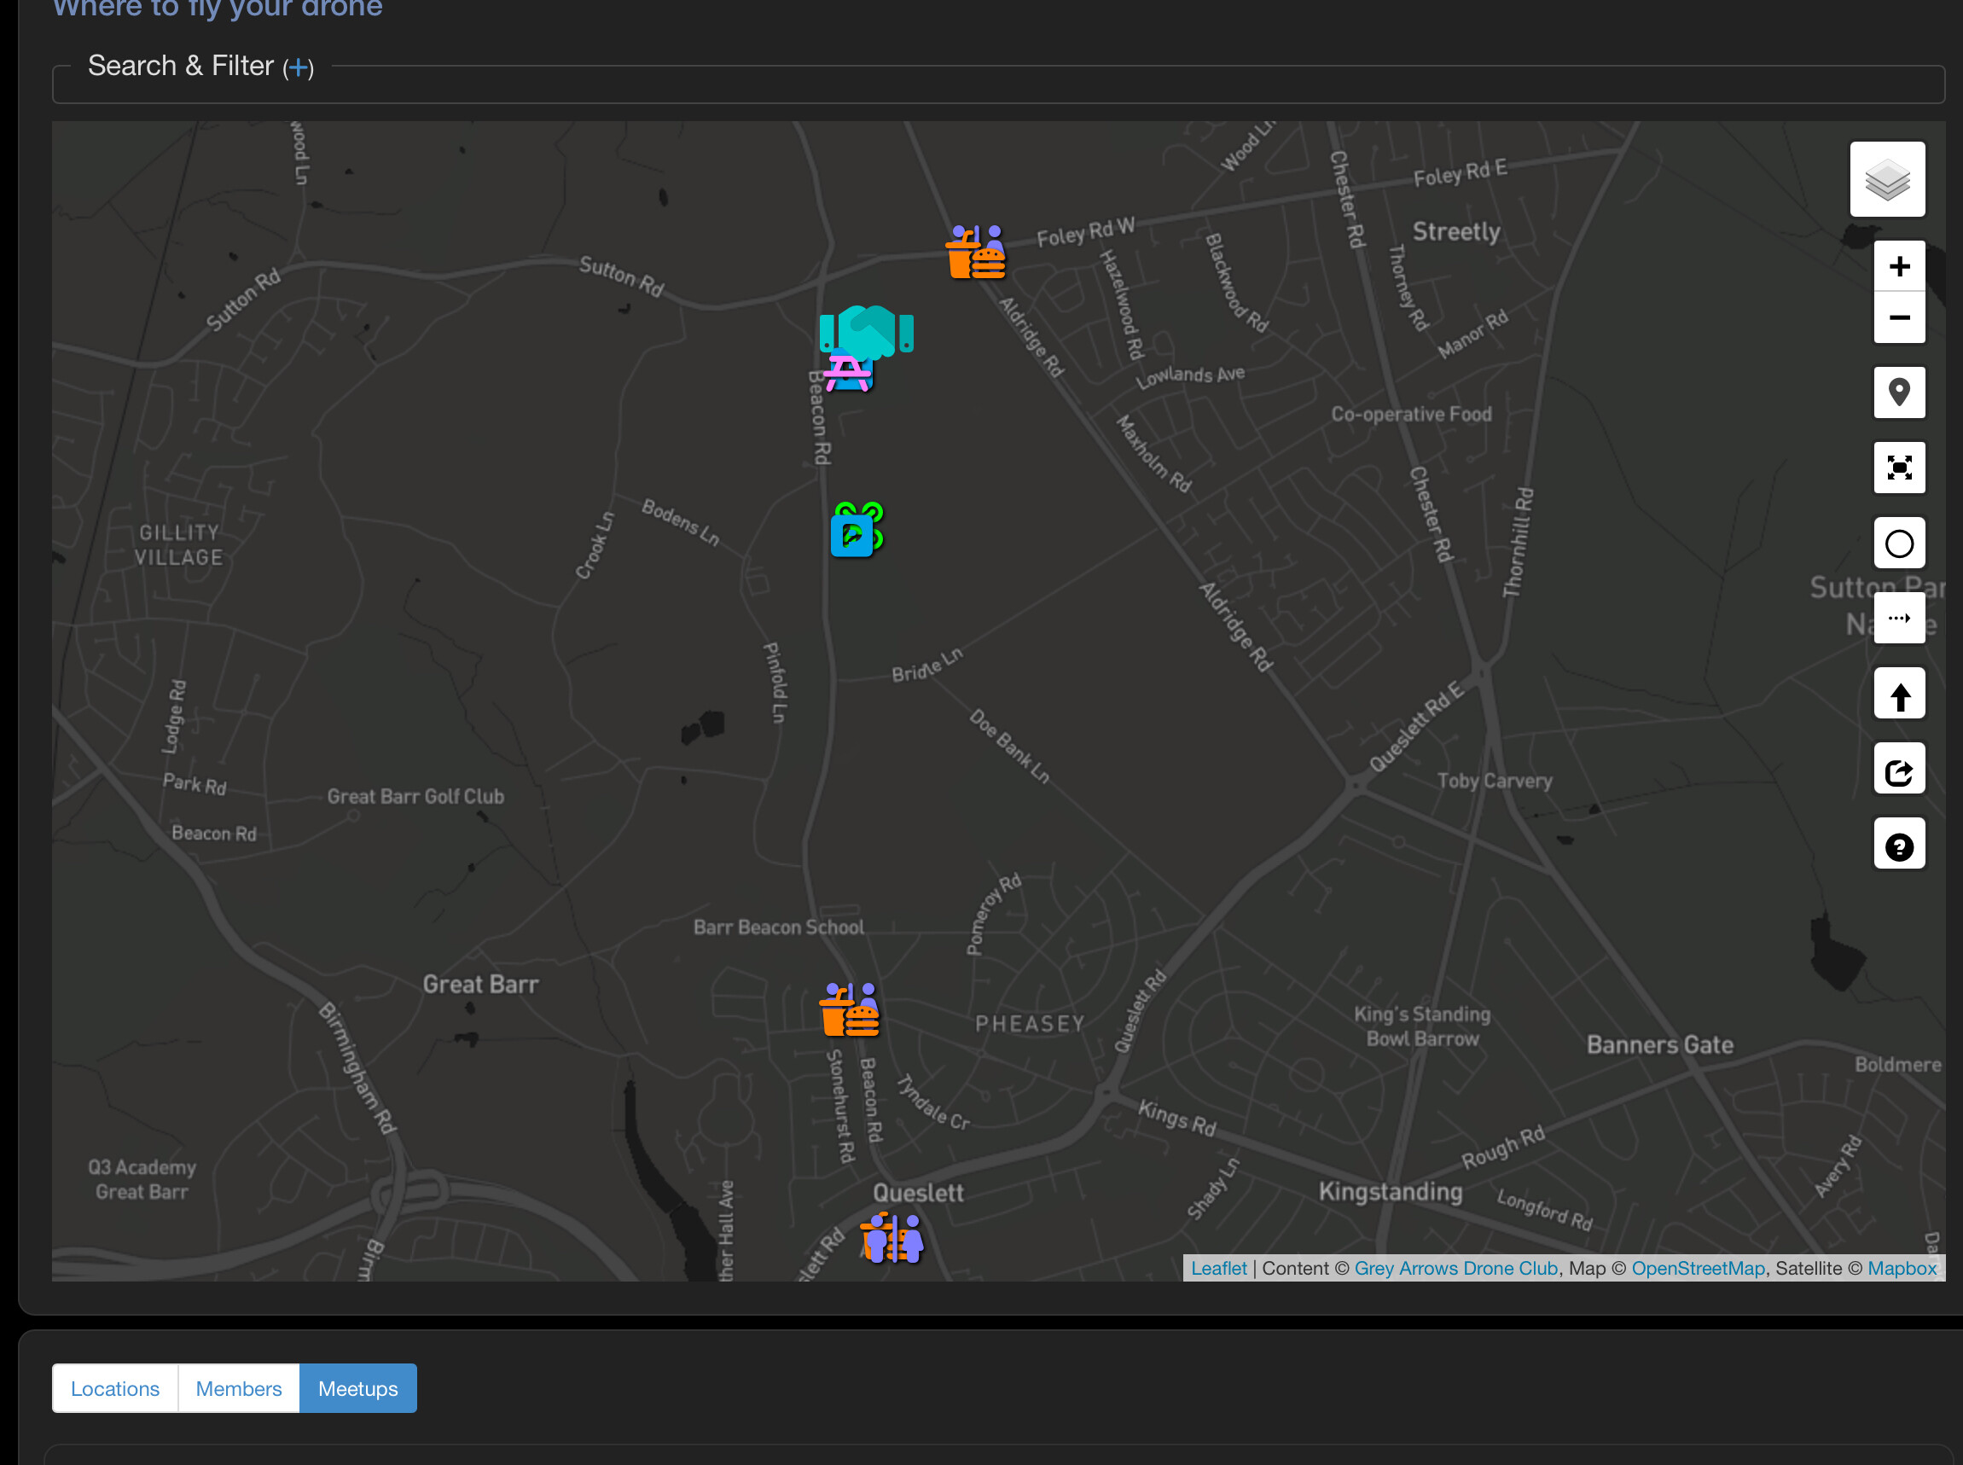Open the Grey Arrows Drone Club link
This screenshot has width=1963, height=1465.
click(1455, 1268)
